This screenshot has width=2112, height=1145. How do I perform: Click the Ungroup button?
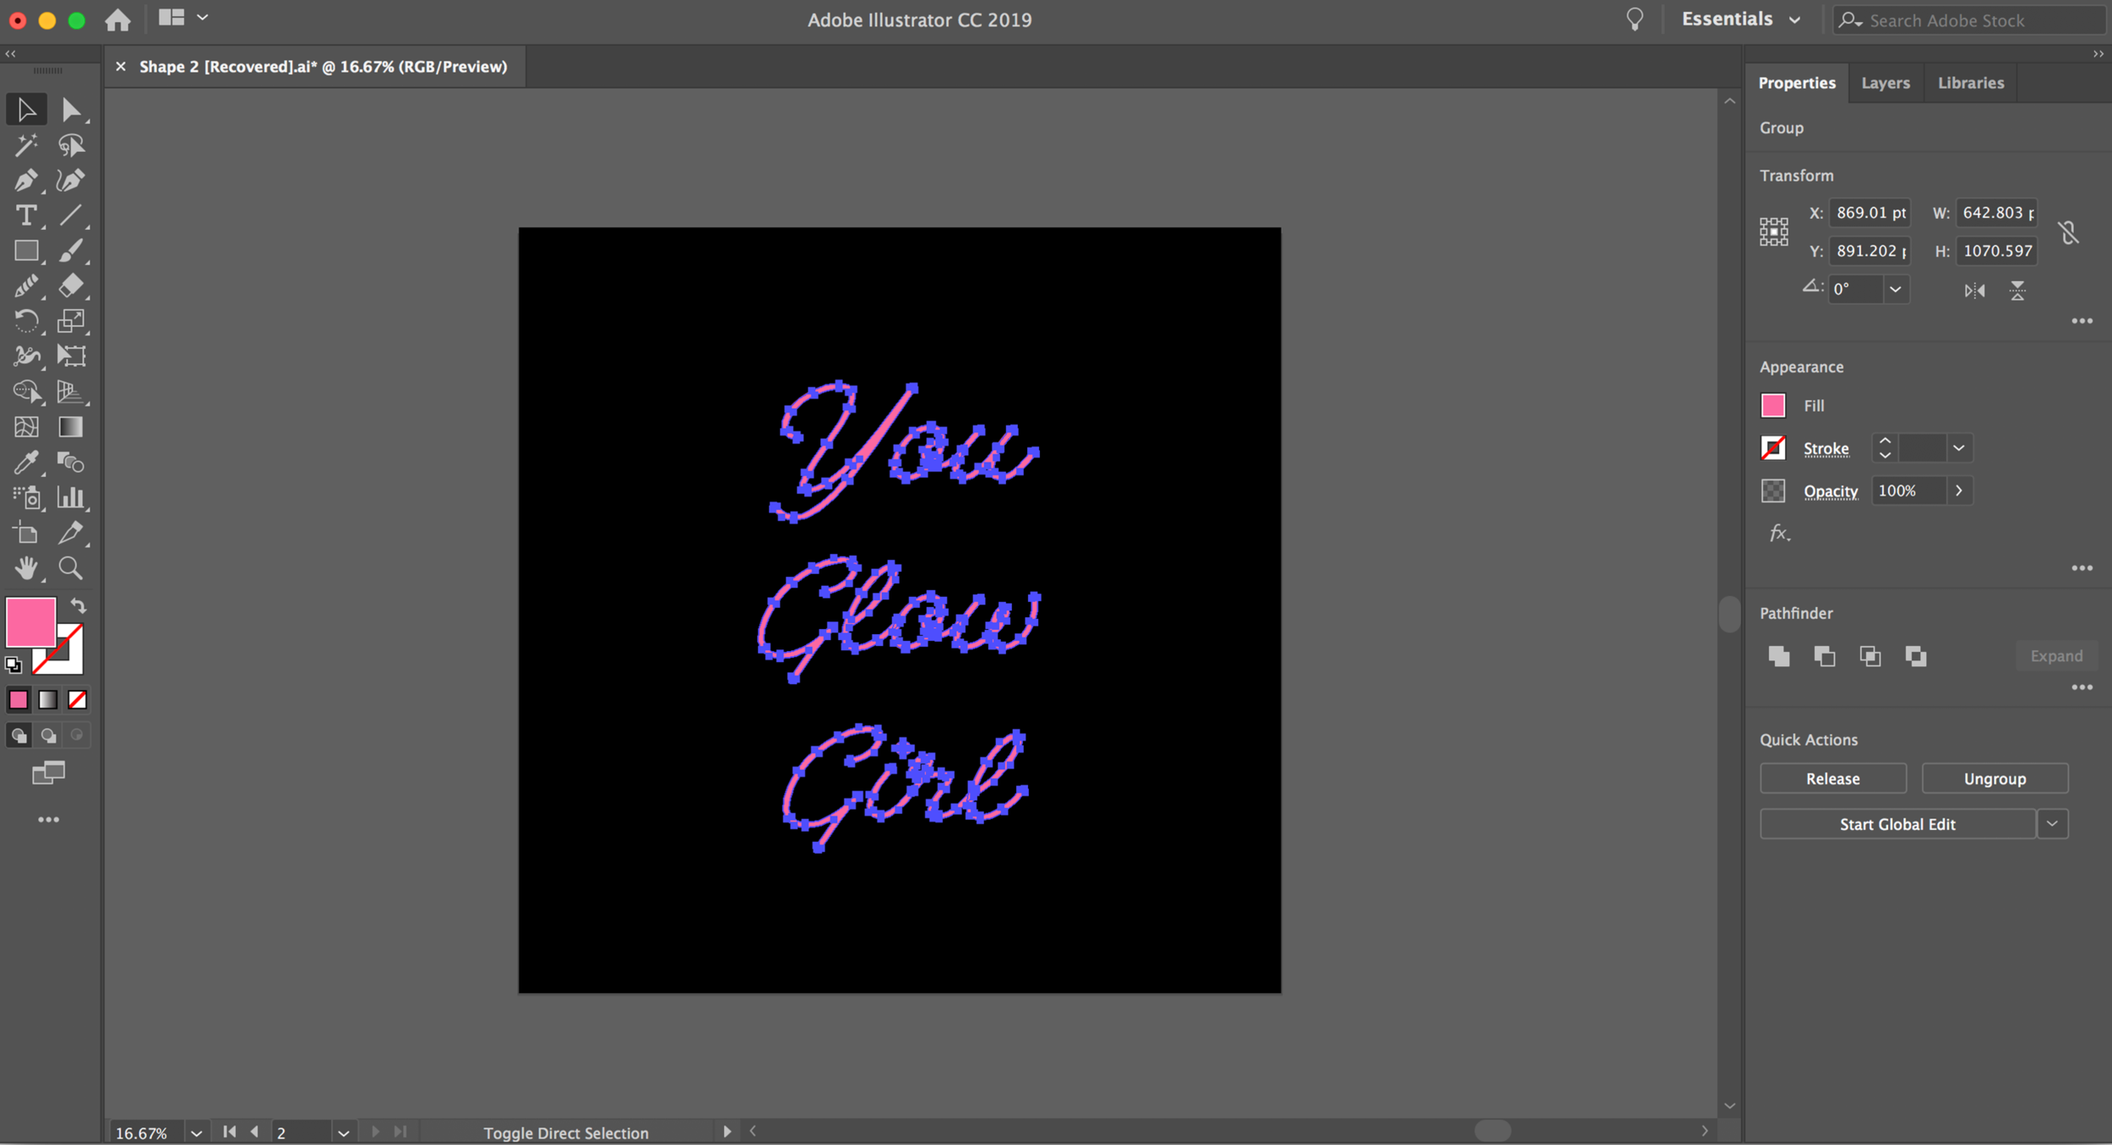(x=1995, y=779)
